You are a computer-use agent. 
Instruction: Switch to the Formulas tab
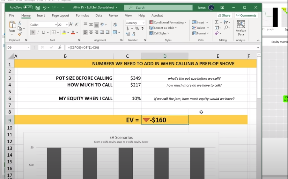point(82,15)
